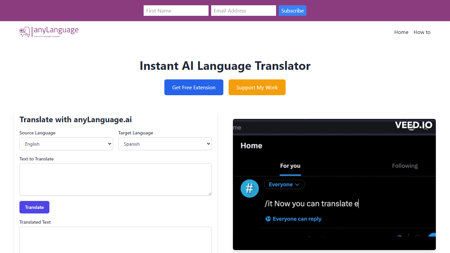Click the Text to Translate box

pyautogui.click(x=116, y=180)
